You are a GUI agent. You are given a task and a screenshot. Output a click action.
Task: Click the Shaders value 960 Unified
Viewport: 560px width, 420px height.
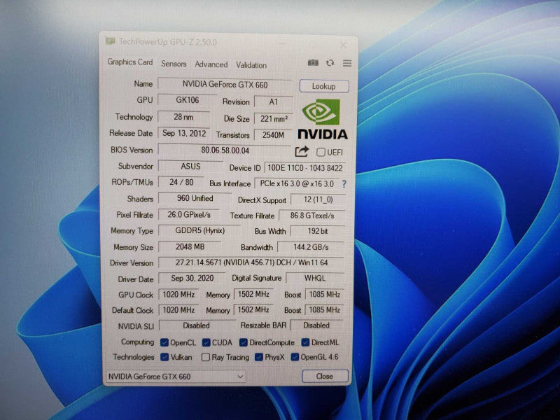(x=195, y=199)
